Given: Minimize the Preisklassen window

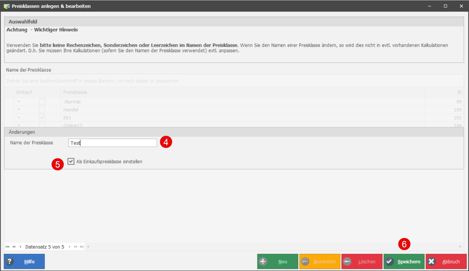Looking at the screenshot, I should pyautogui.click(x=430, y=6).
